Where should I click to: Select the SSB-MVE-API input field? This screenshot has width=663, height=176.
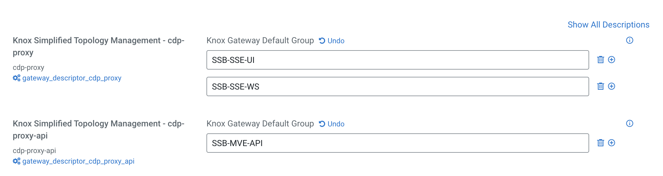[397, 143]
